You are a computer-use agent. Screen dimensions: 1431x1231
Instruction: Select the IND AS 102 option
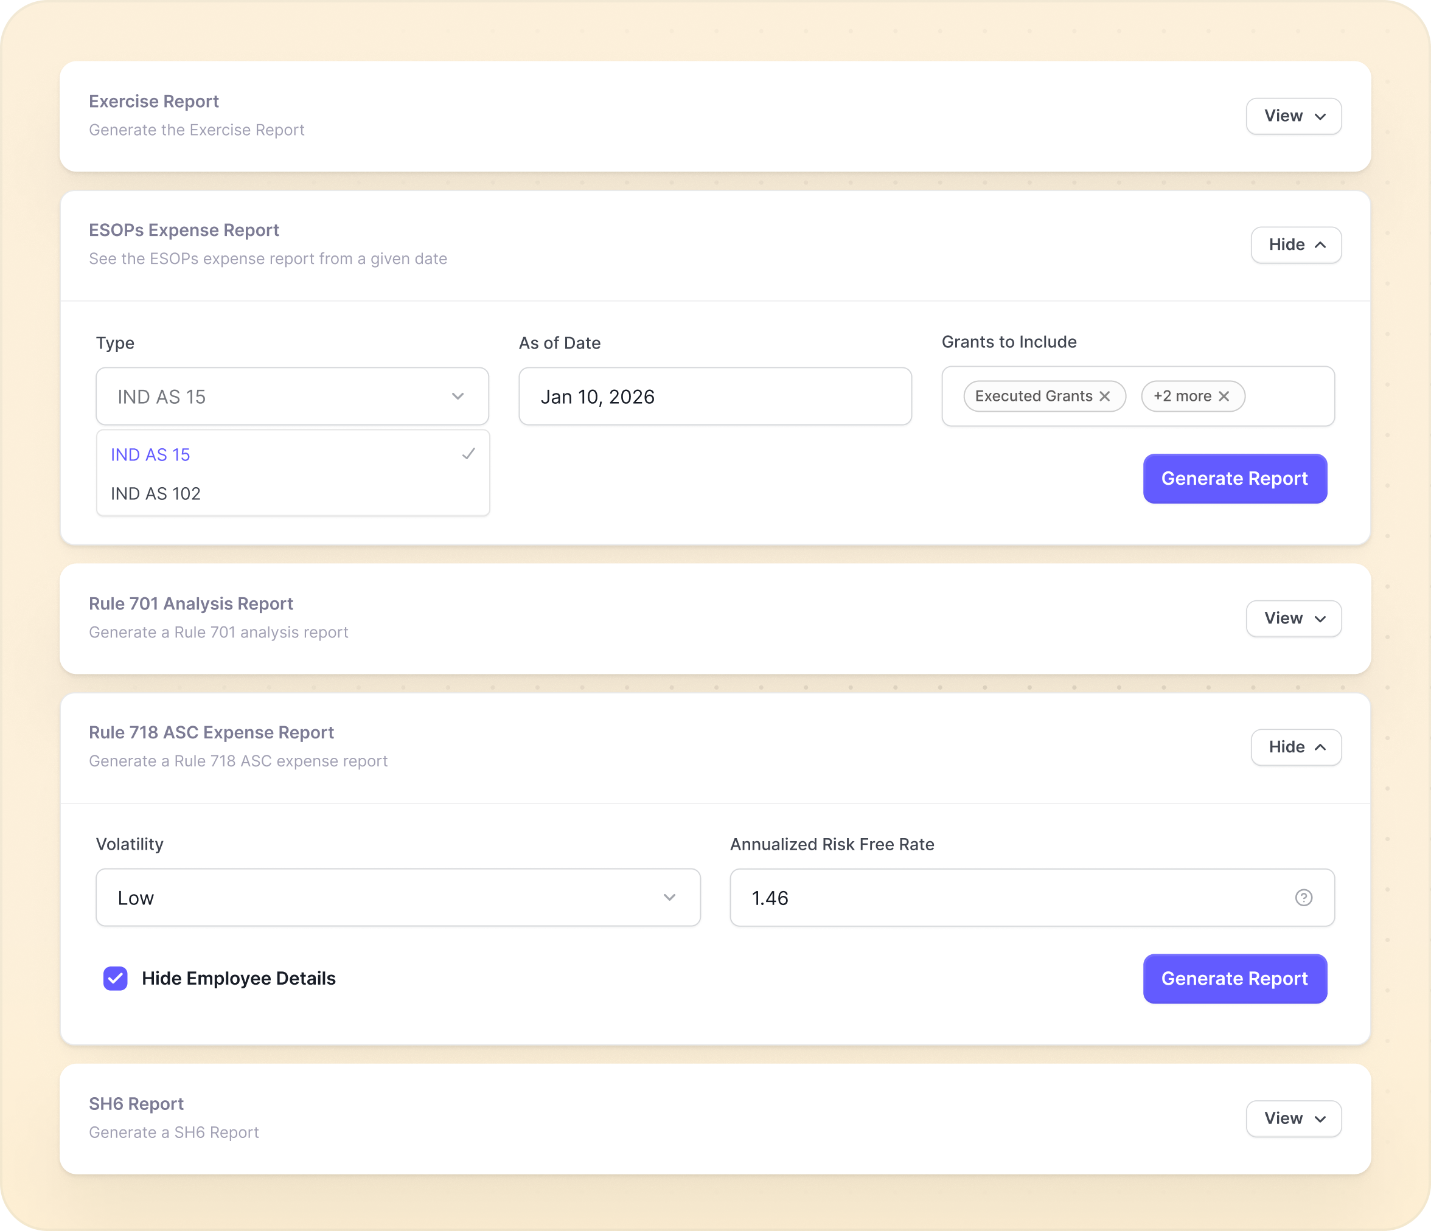tap(156, 494)
